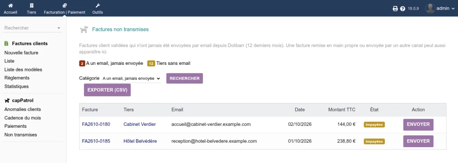Send invoice FA2610-0180 with ENVOYER
Screen dimensions: 458x164
[x=418, y=124]
